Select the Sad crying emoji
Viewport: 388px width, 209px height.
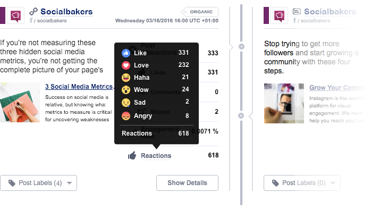pos(126,102)
